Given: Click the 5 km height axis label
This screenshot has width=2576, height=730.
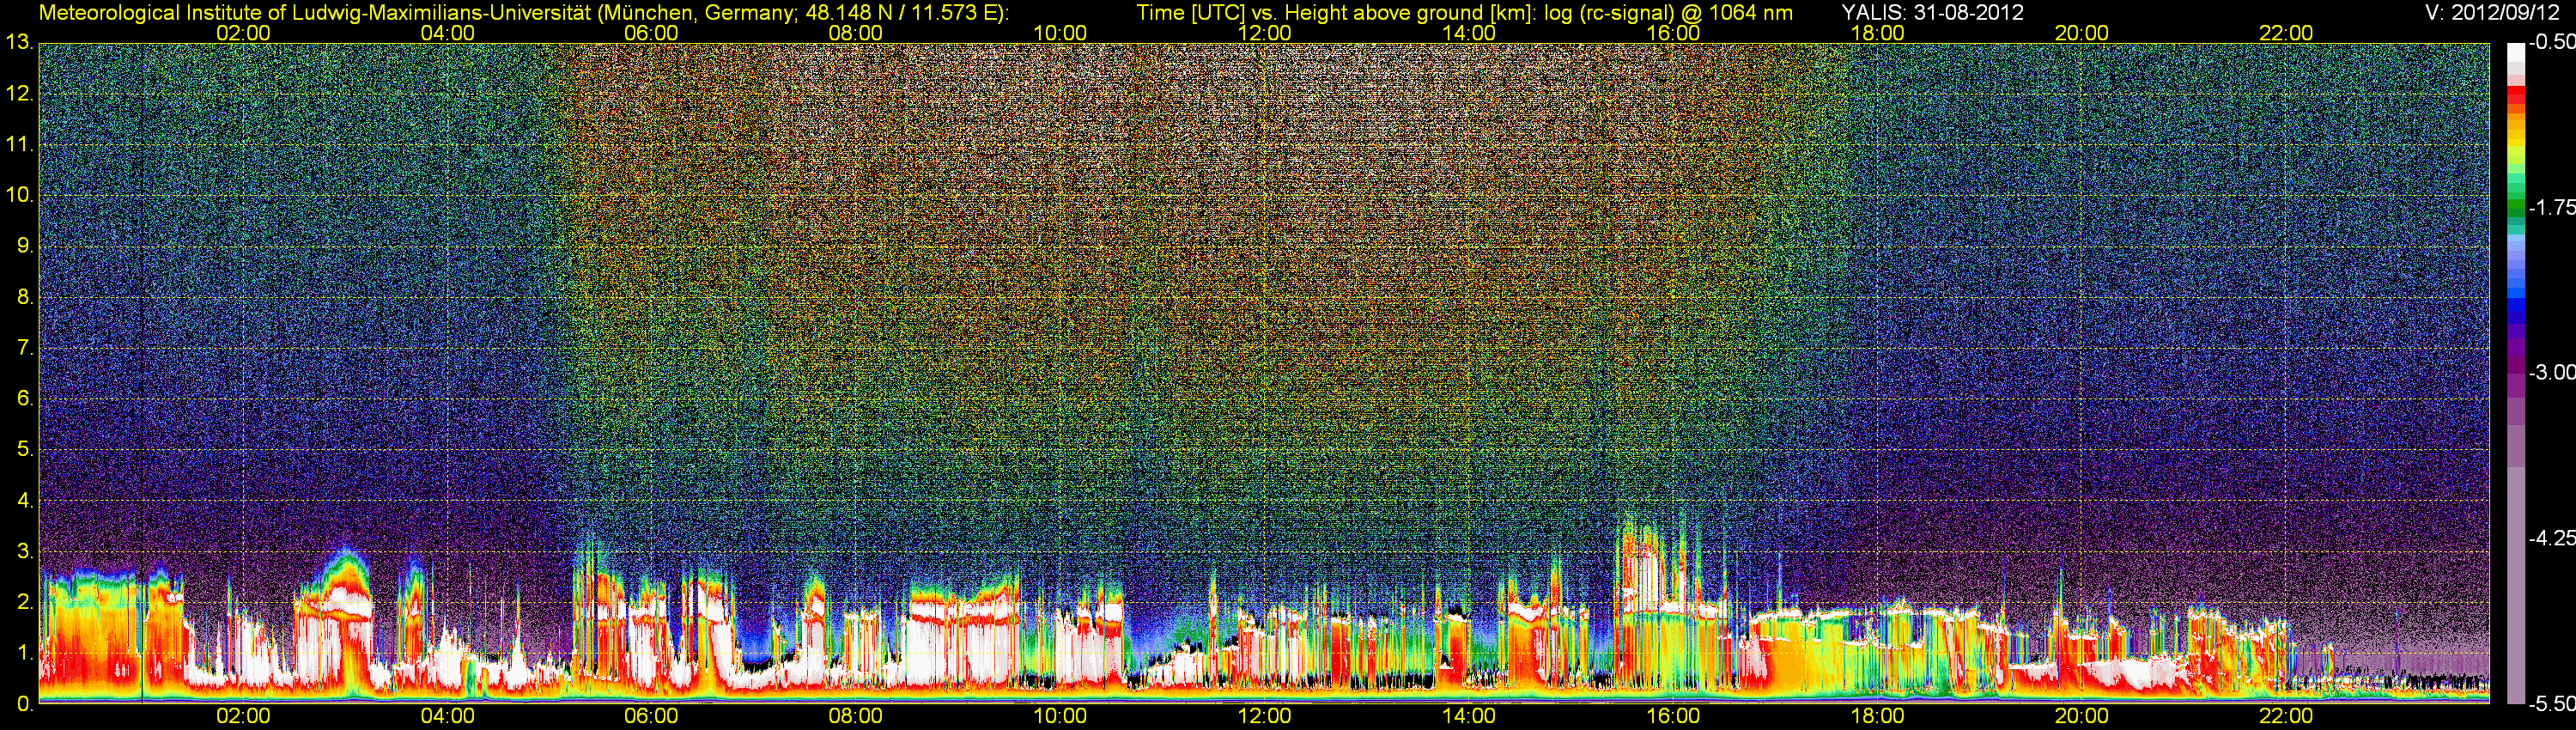Looking at the screenshot, I should pyautogui.click(x=24, y=449).
